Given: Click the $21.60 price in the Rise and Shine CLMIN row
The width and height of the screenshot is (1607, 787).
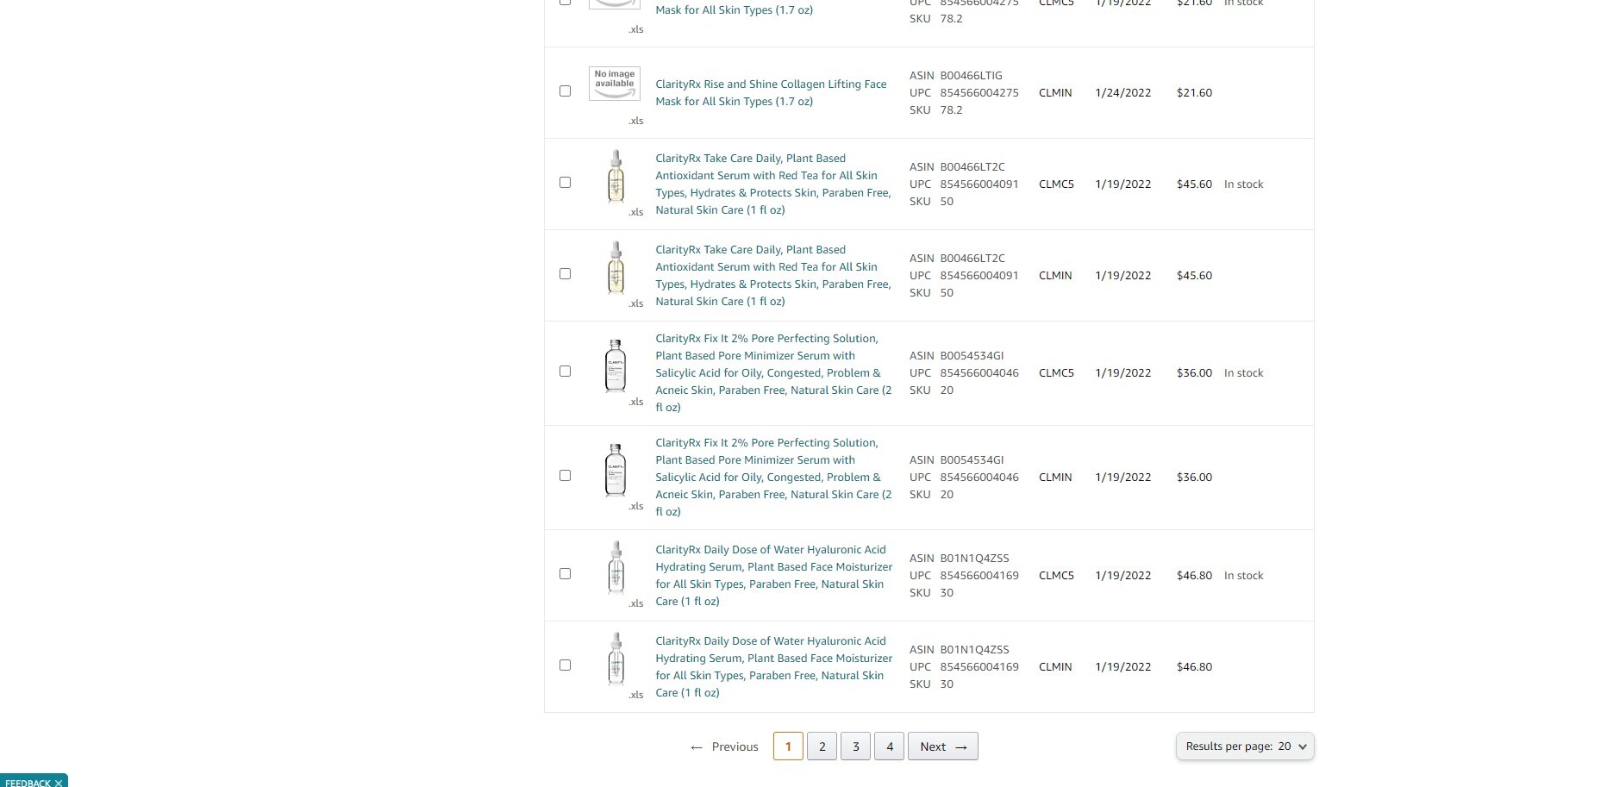Looking at the screenshot, I should click(1194, 92).
